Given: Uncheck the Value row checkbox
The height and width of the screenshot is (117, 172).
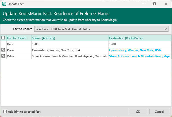Looking at the screenshot, I should pyautogui.click(x=3, y=56).
